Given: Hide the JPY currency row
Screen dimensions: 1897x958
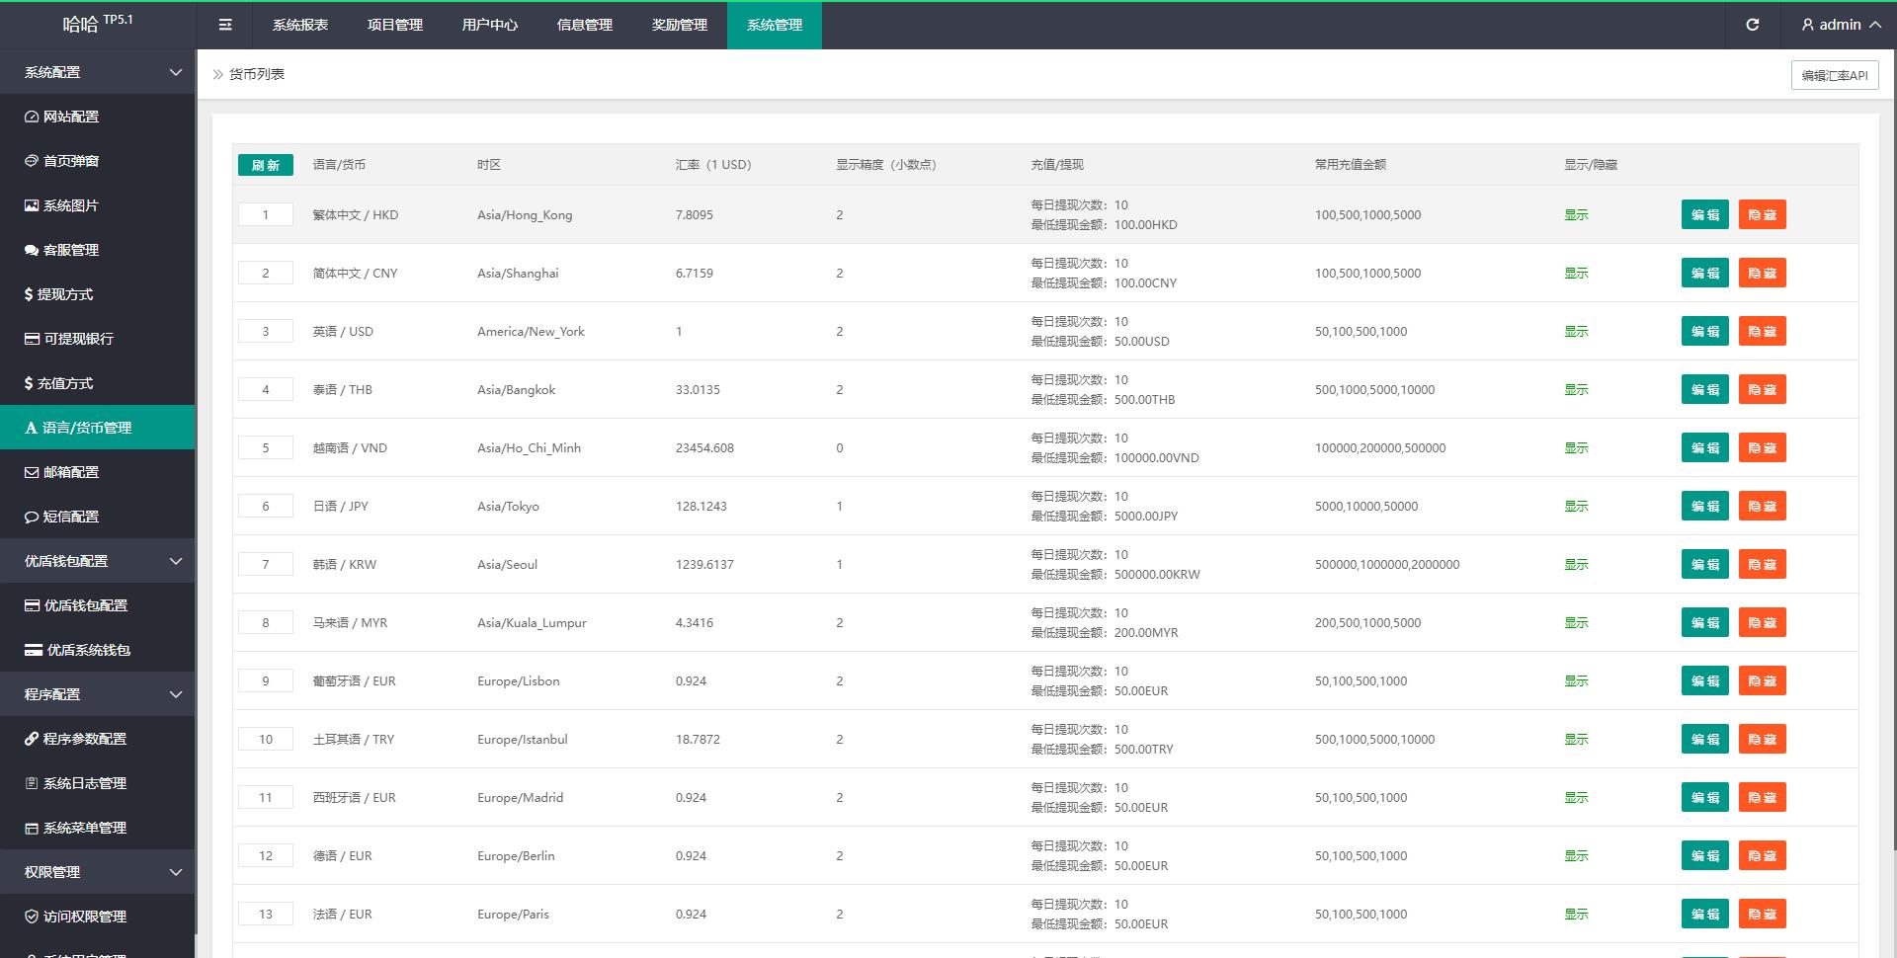Looking at the screenshot, I should (x=1762, y=506).
